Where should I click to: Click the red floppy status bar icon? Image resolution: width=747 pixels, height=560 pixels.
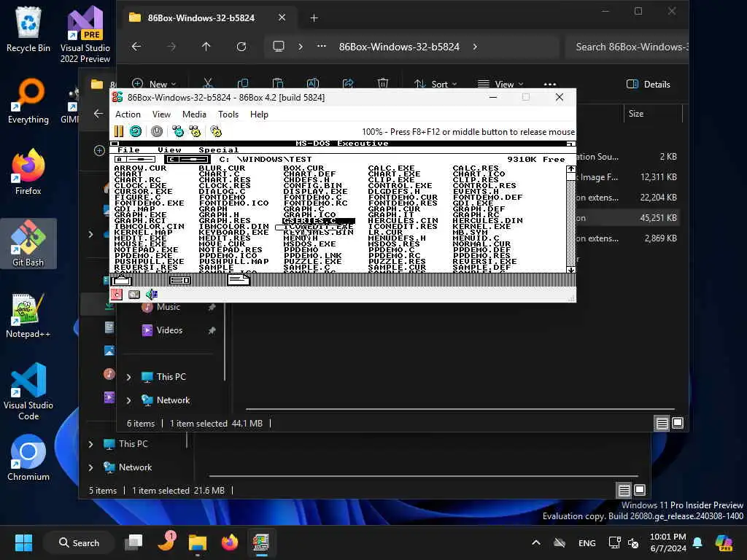(117, 295)
